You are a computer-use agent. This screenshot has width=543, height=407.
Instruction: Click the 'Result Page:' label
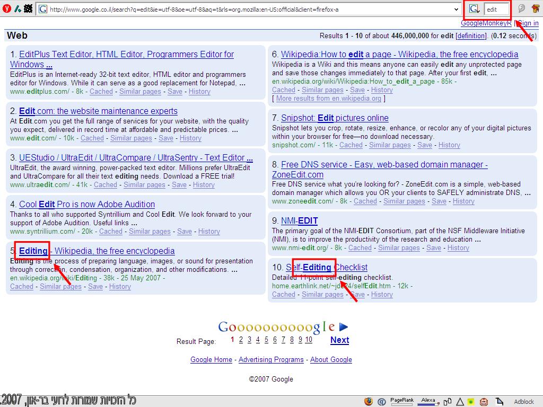click(x=196, y=342)
